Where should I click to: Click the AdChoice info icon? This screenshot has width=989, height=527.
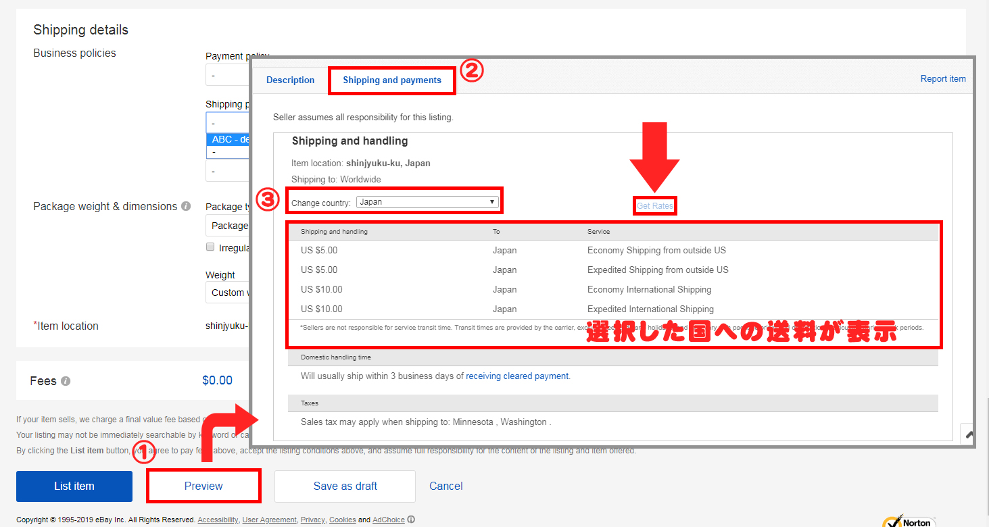pos(411,520)
